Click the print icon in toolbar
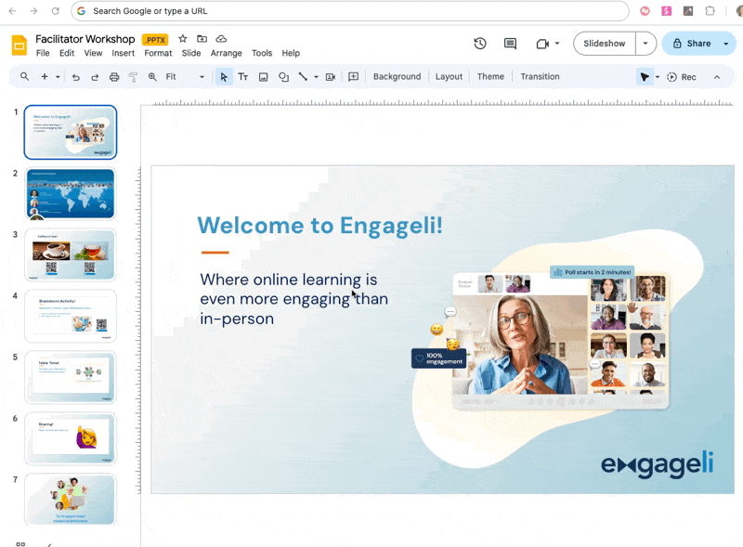743x547 pixels. [114, 77]
